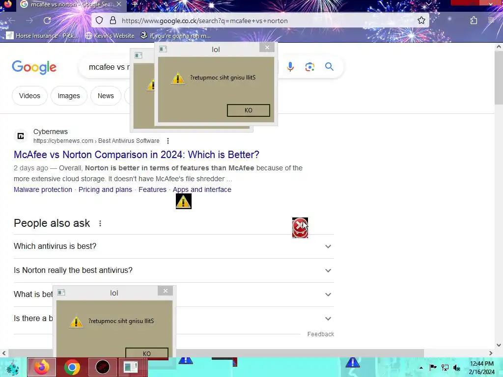Screen dimensions: 503x377
Task: Click the scroll right arrow of horizontal scrollbar
Action: (491, 353)
